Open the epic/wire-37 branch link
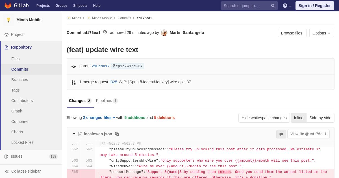The image size is (339, 178). (127, 66)
